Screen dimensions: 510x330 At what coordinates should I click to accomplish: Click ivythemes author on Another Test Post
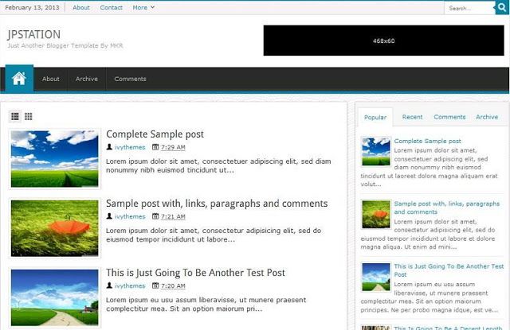tap(130, 286)
